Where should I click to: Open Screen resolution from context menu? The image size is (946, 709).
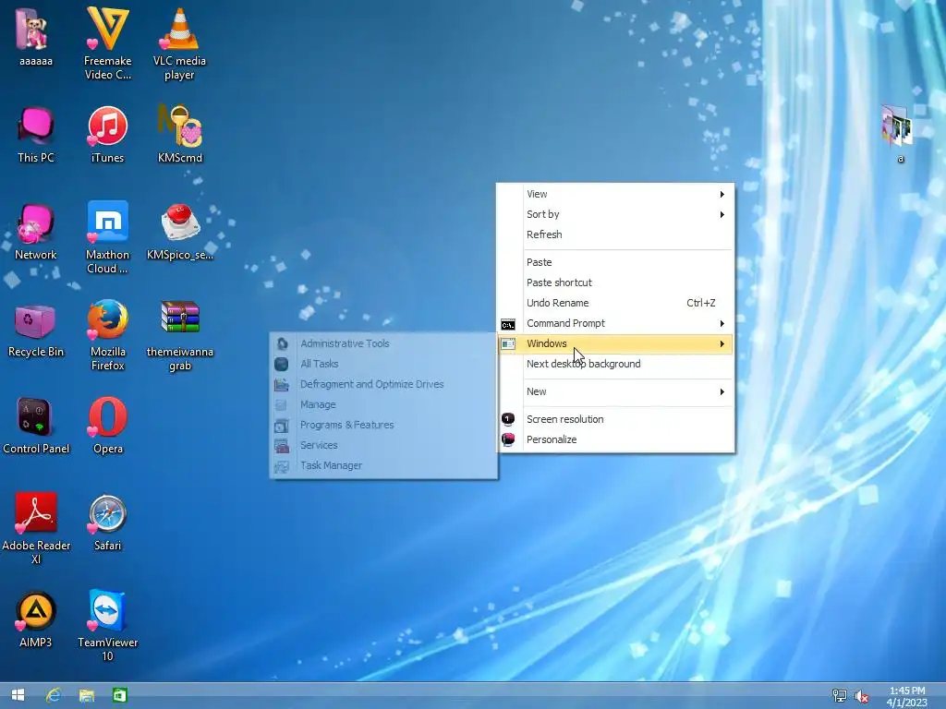[x=615, y=420]
